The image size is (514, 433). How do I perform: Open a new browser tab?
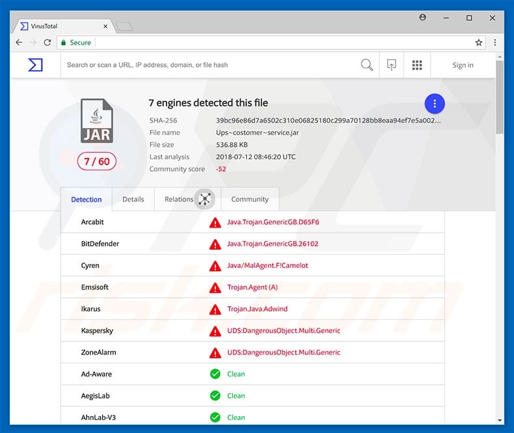point(124,27)
